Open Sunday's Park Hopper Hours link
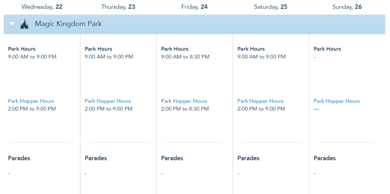390x194 pixels. [x=336, y=101]
